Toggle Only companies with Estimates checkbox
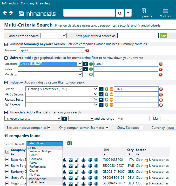This screenshot has width=176, height=186. [x=107, y=127]
